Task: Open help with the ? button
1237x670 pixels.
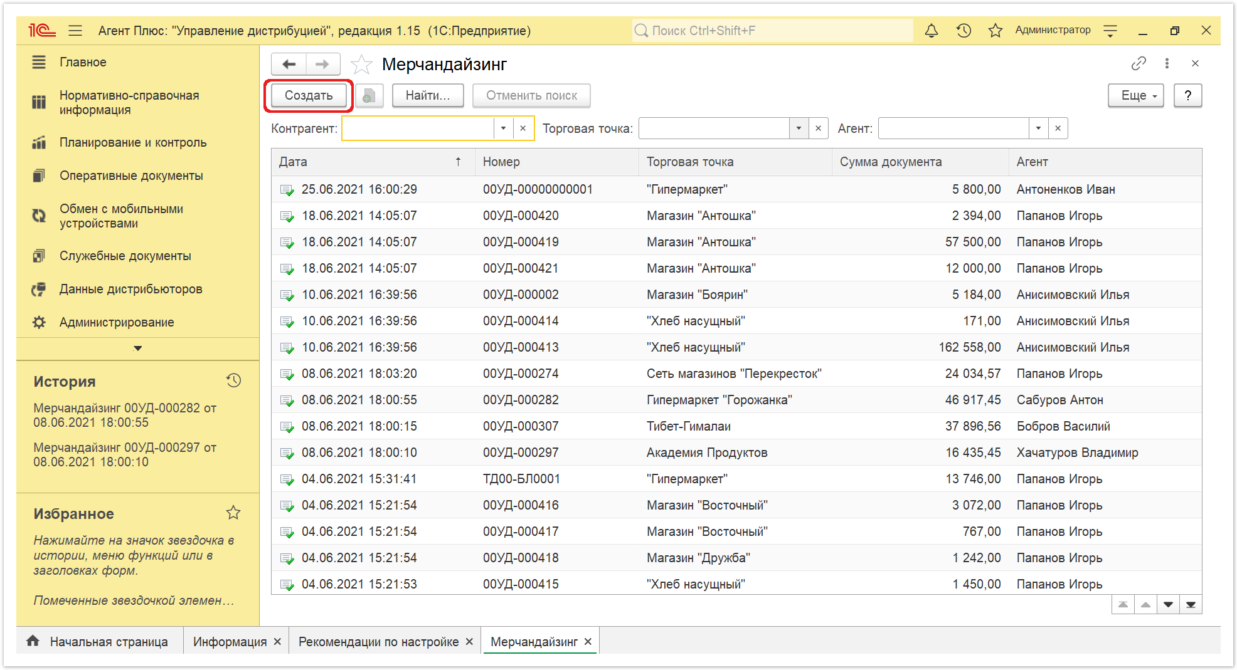Action: coord(1187,96)
